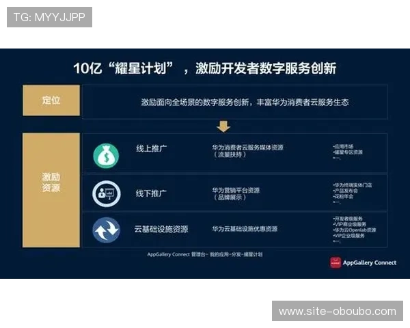Viewport: 410px width, 328px height.
Task: Click the bullet VIP商业级服务
Action: [x=350, y=224]
